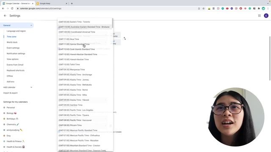The image size is (271, 152).
Task: Select Eastern Time - Toronto
Action: pos(85,22)
